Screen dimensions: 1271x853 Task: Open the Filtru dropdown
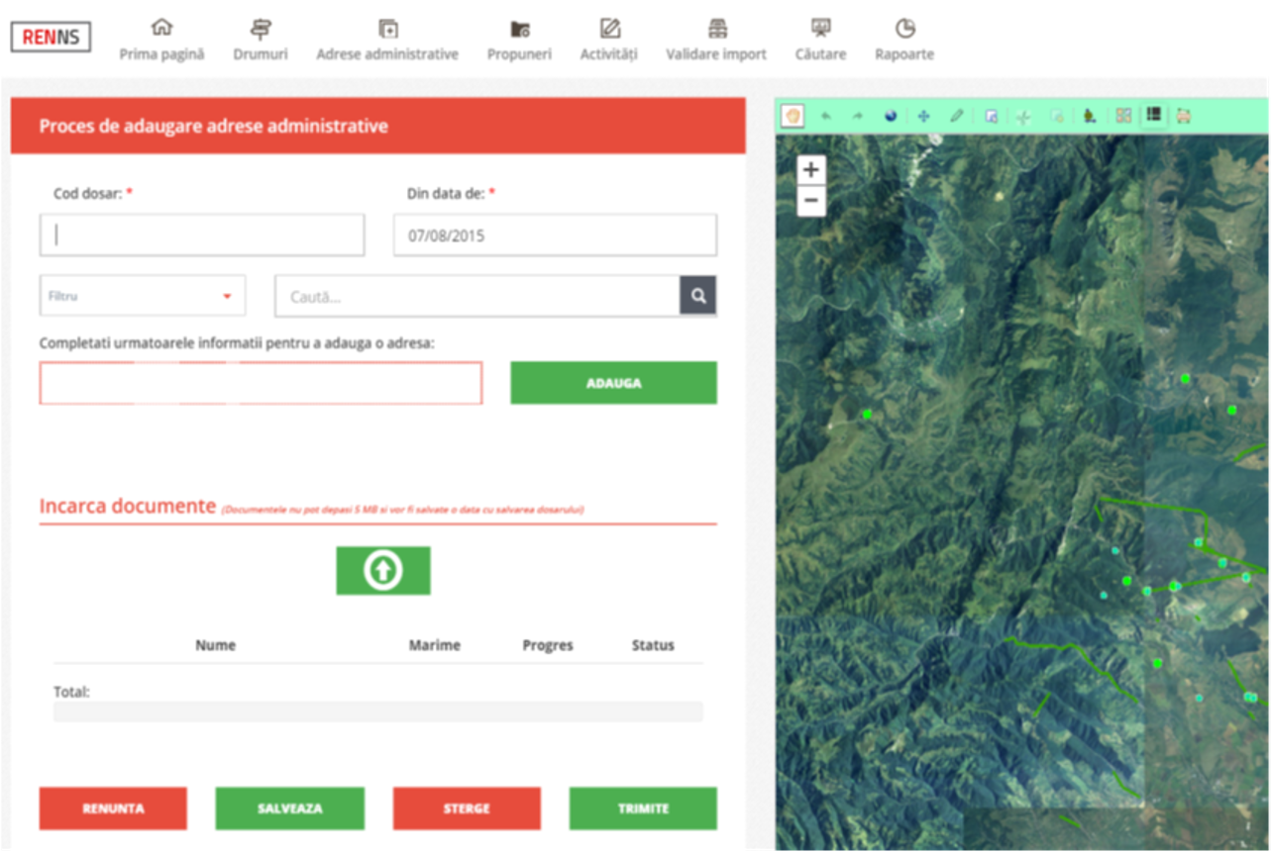click(142, 296)
